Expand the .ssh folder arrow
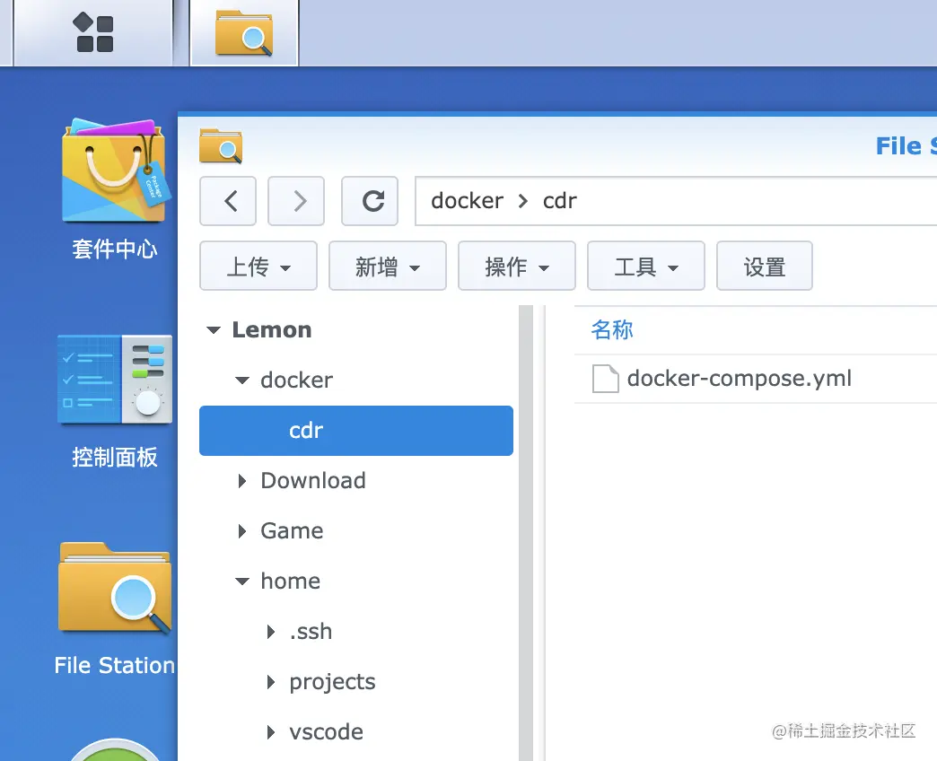 (x=271, y=632)
